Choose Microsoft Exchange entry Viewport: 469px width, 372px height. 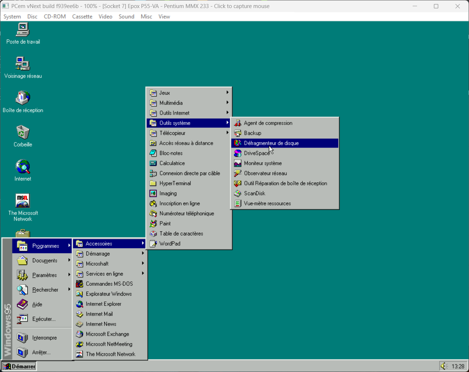tap(110, 334)
